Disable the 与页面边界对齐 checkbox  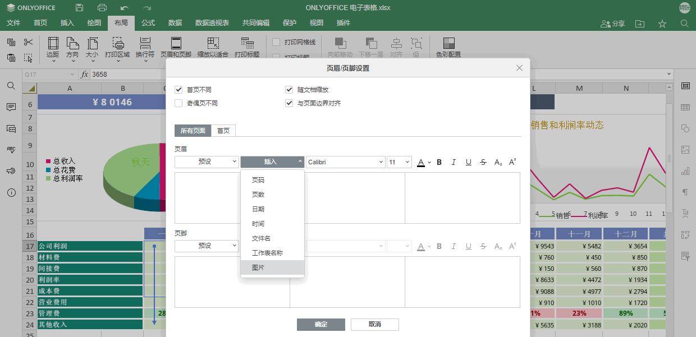tap(289, 103)
